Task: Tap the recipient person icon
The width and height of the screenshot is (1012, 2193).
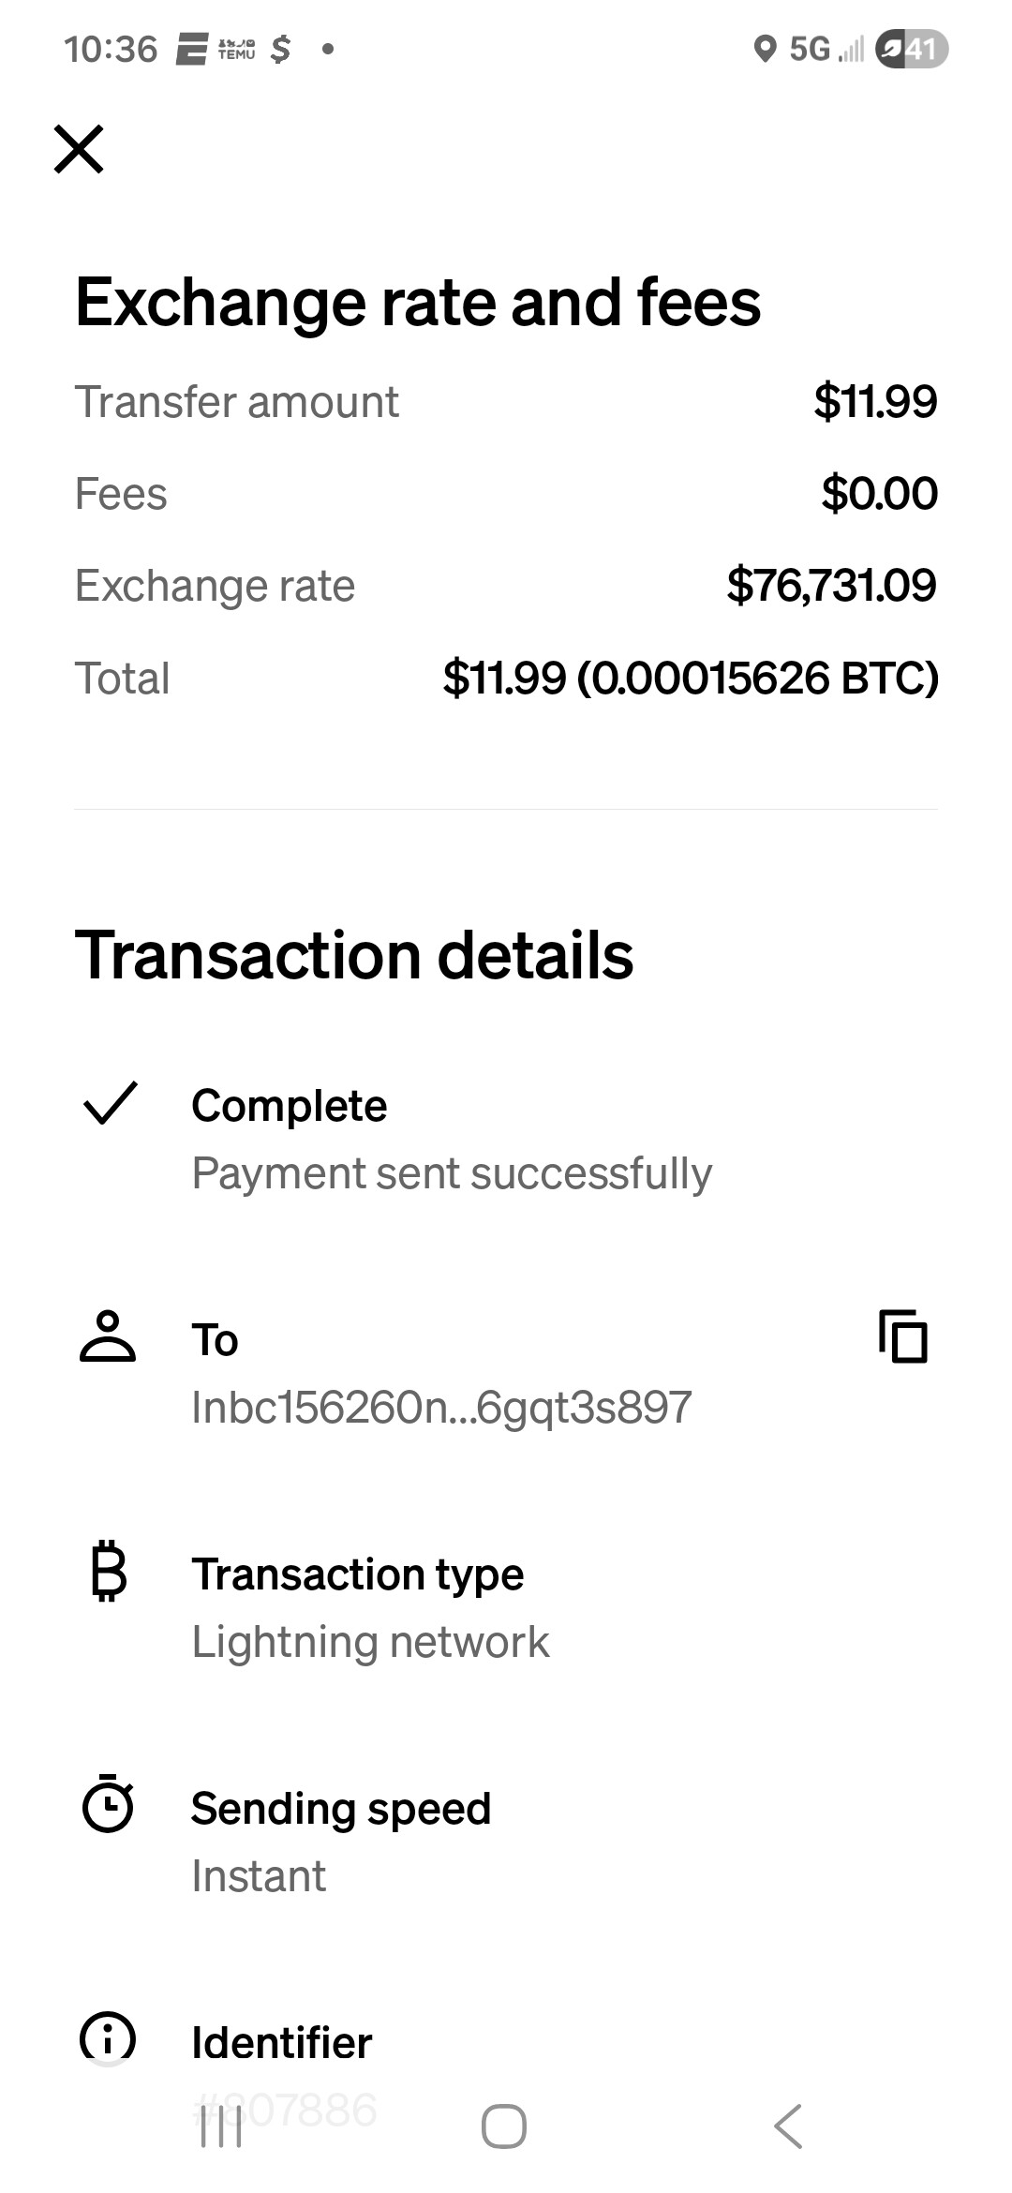Action: [108, 1335]
